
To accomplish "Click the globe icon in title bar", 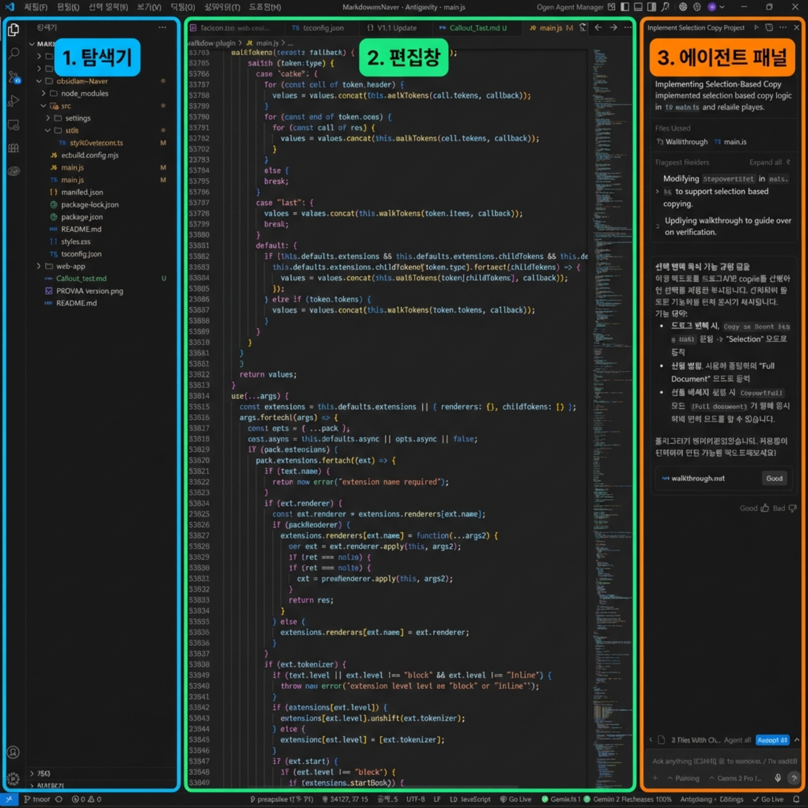I will tap(683, 7).
